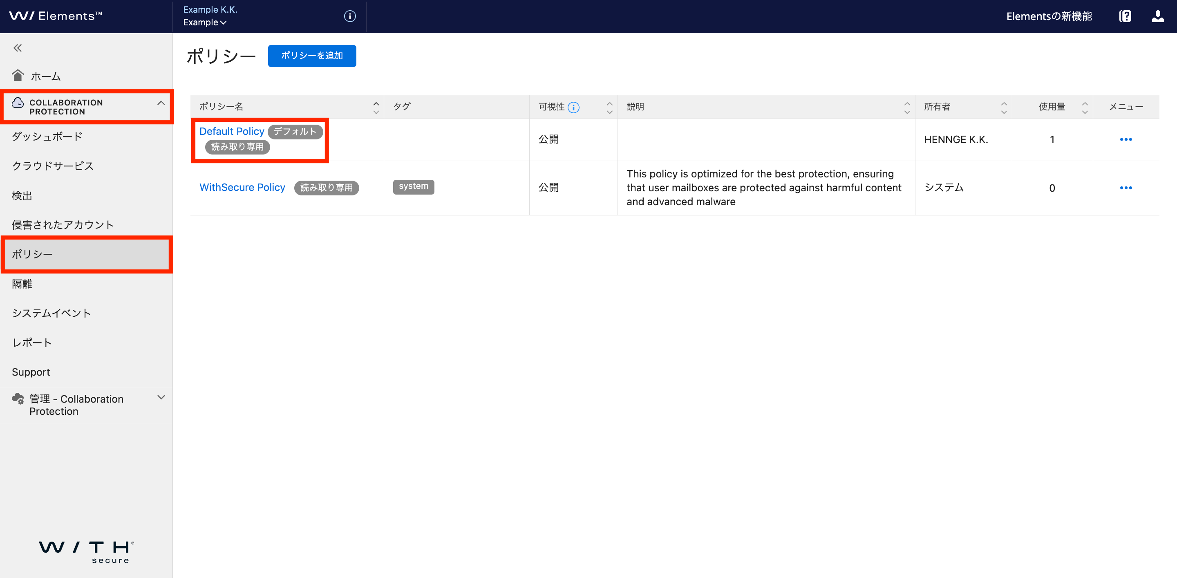Viewport: 1177px width, 578px height.
Task: Click the ポリシーを追加 button
Action: 311,56
